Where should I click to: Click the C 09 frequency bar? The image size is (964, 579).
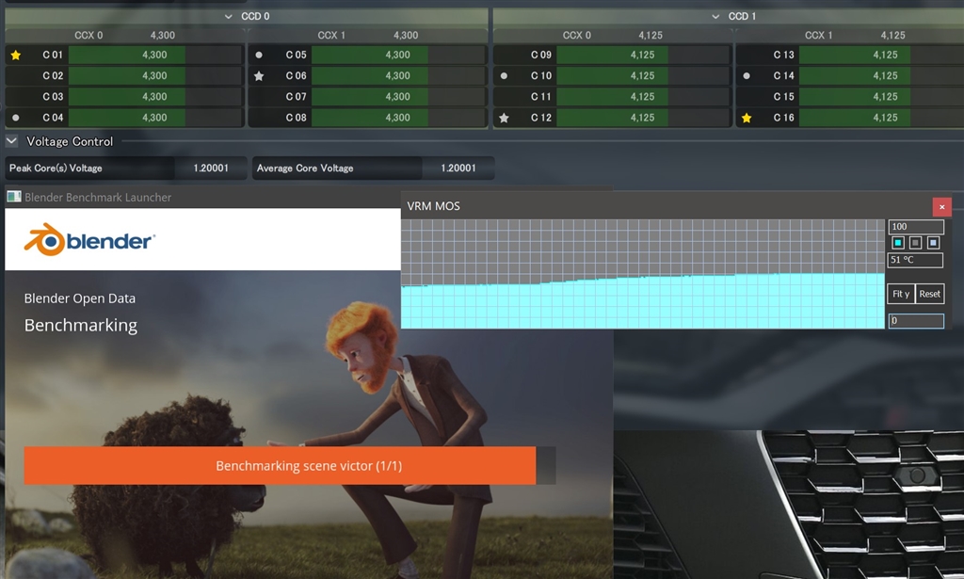643,55
